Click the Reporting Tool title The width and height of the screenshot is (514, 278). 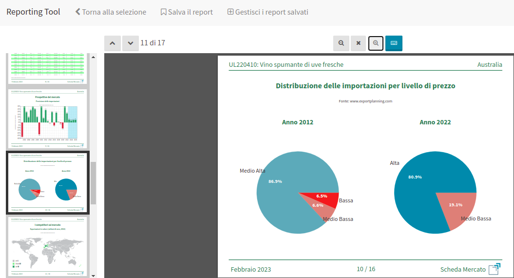click(33, 12)
